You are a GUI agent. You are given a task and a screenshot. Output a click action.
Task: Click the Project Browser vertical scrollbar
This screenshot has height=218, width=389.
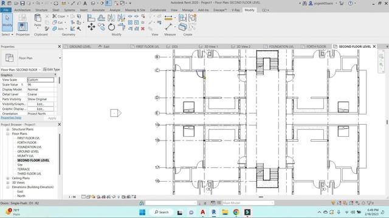(60, 154)
